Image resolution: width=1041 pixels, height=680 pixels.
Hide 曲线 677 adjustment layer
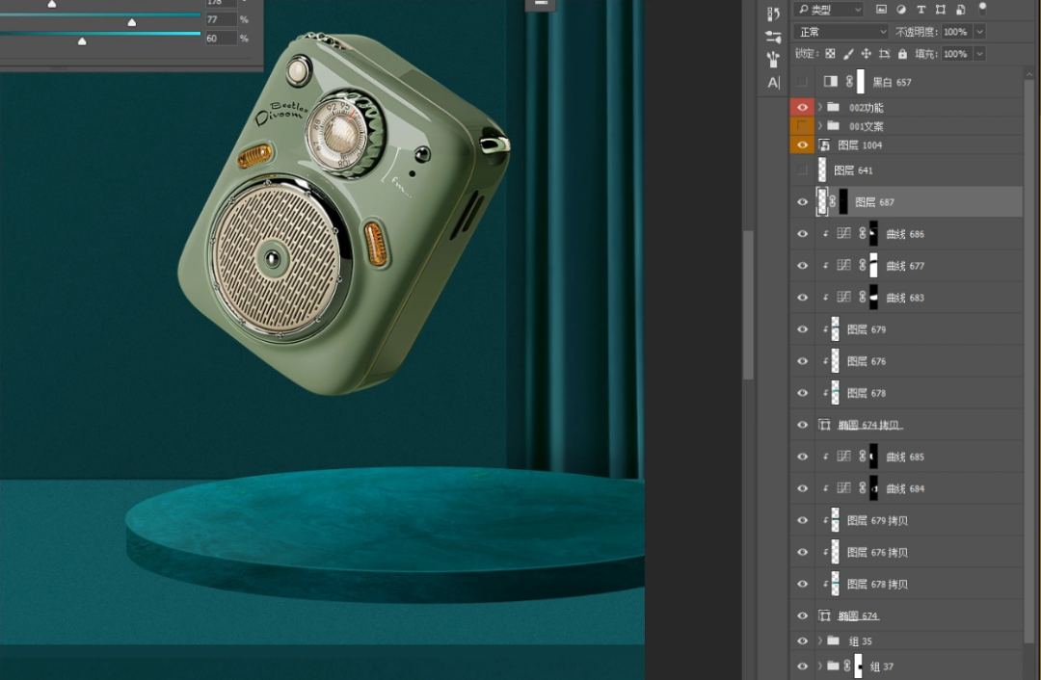click(802, 266)
